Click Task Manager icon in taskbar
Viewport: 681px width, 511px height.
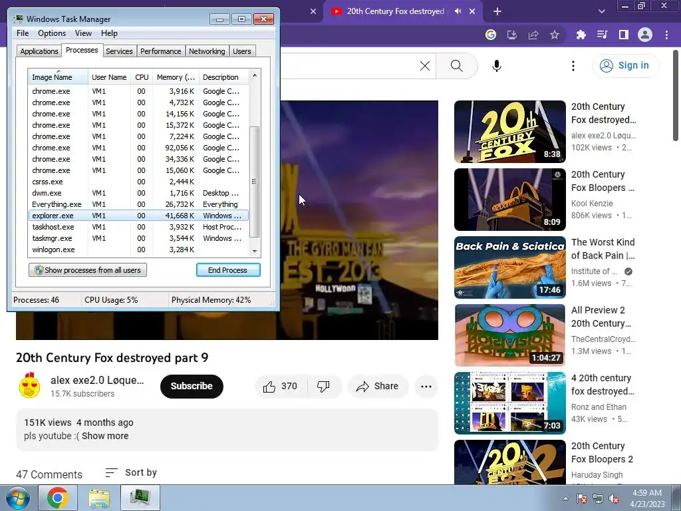pyautogui.click(x=140, y=498)
